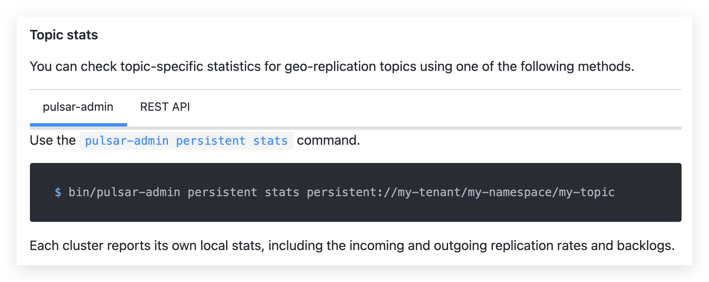Click 'You can check' at the intro start
The image size is (709, 282).
click(x=73, y=67)
